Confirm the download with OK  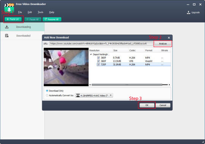pos(147,105)
